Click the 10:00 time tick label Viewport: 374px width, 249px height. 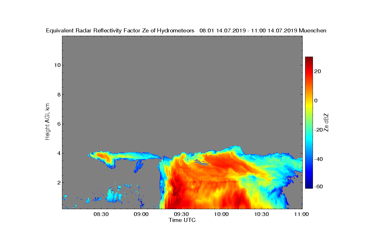(x=221, y=214)
